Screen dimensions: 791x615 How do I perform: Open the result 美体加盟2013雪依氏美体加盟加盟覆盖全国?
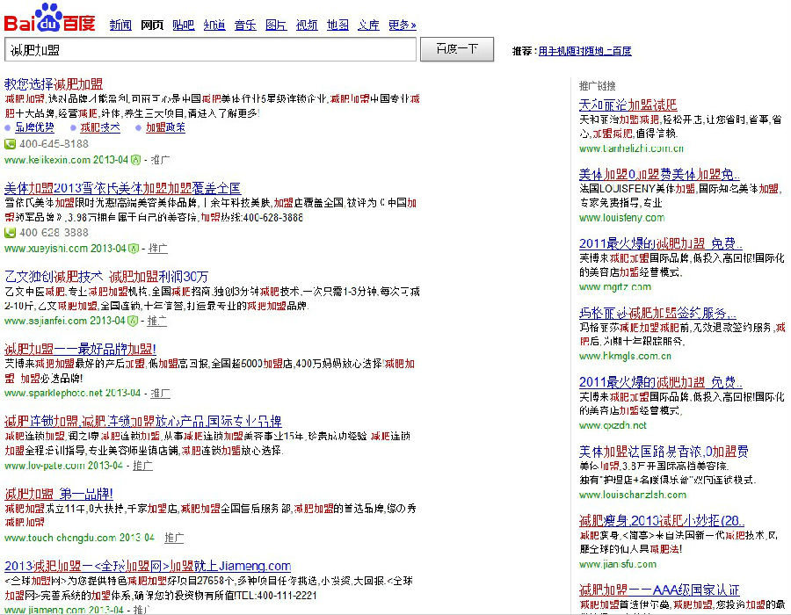[x=122, y=189]
